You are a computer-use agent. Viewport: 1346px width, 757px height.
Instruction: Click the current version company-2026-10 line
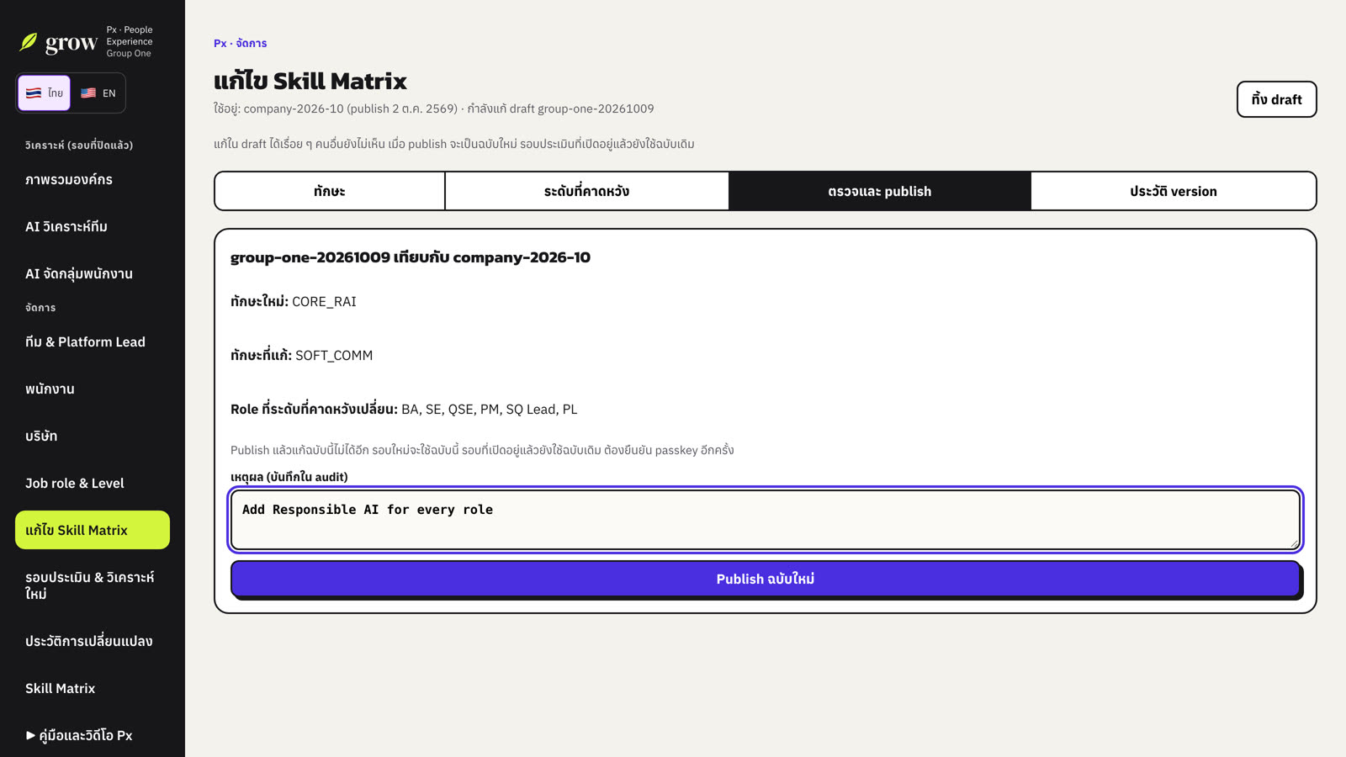(x=433, y=109)
